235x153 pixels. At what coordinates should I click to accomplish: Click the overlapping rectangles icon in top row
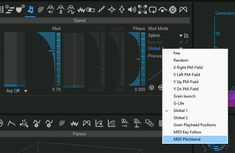[91, 10]
